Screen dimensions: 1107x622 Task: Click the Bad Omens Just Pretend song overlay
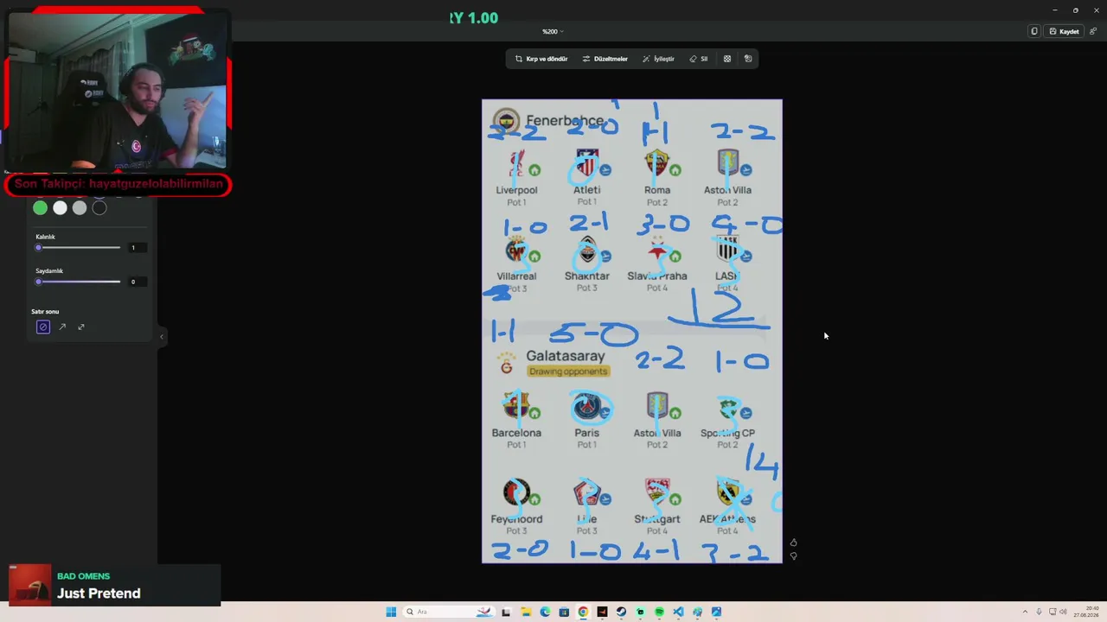point(114,585)
